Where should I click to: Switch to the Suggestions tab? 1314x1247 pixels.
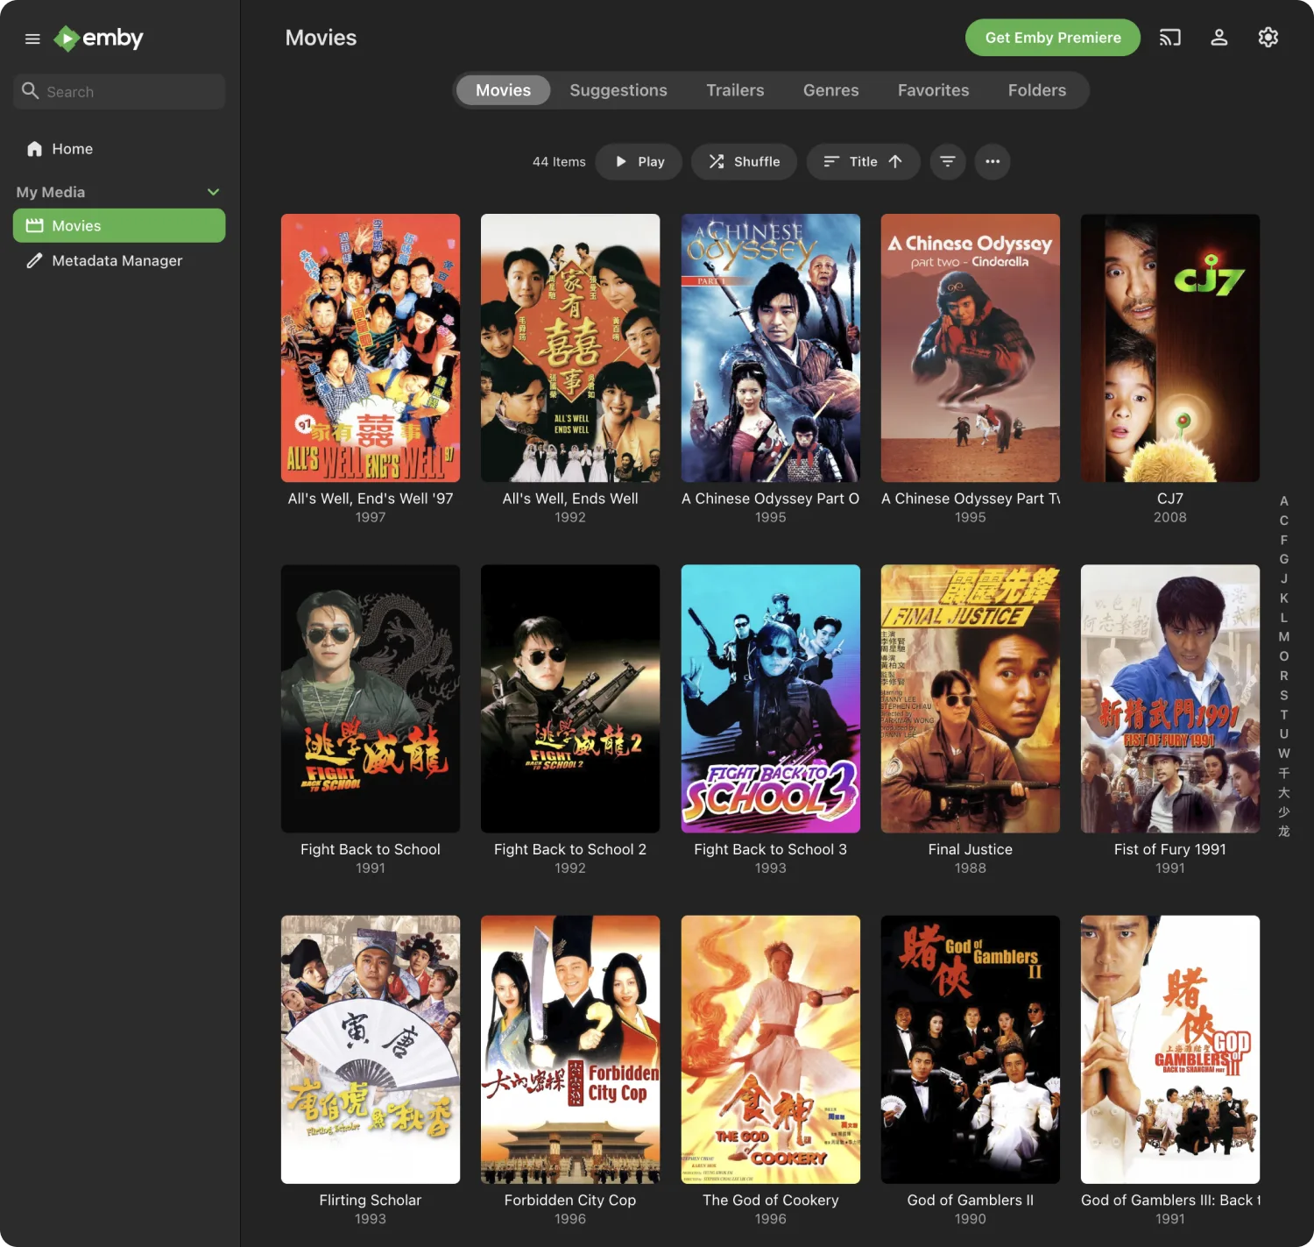pos(618,90)
